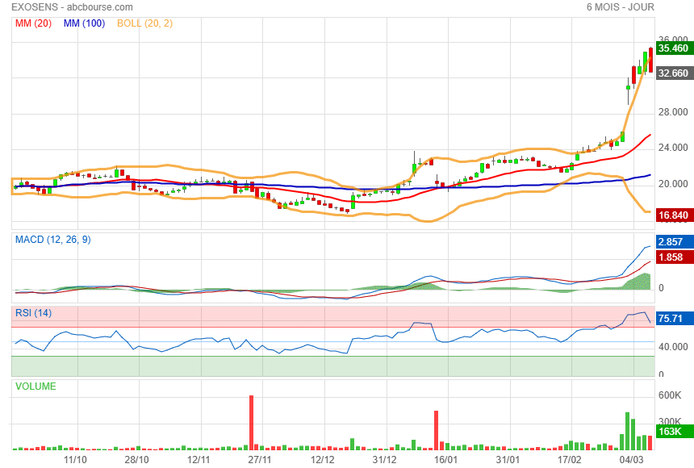This screenshot has width=694, height=468.
Task: Click the 16/01 date label
Action: [x=445, y=460]
